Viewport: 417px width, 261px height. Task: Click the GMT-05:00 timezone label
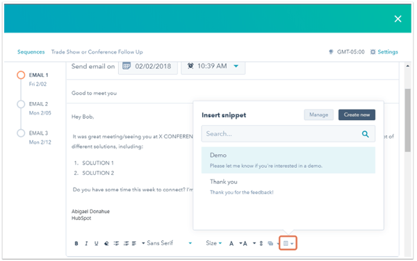[351, 52]
